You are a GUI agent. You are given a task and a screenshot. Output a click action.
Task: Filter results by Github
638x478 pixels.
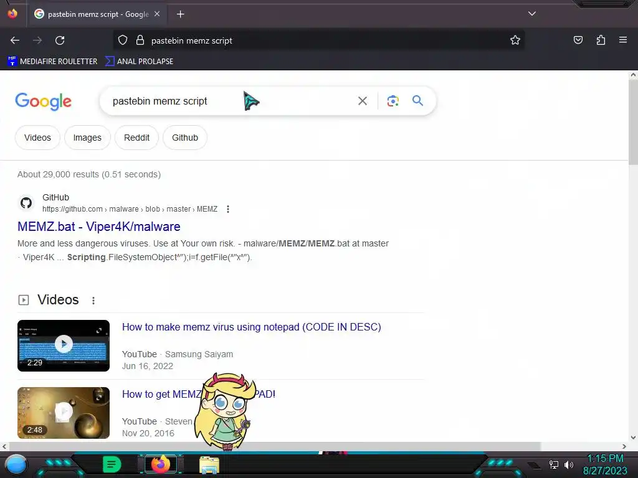(184, 138)
